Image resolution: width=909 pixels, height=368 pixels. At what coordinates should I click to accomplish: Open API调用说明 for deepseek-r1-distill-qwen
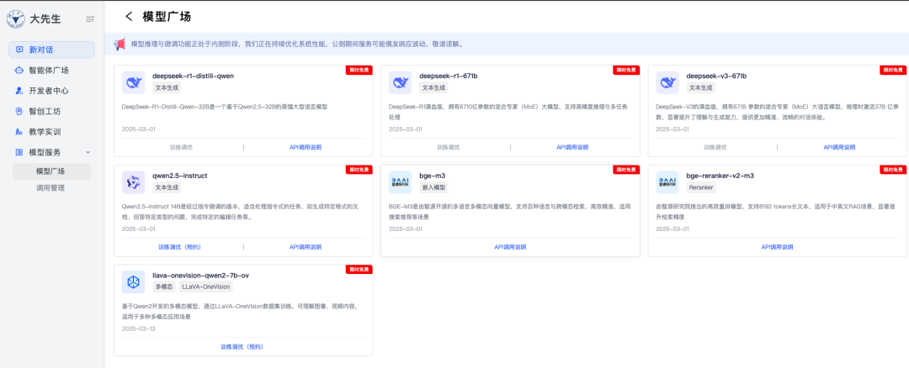click(x=306, y=148)
